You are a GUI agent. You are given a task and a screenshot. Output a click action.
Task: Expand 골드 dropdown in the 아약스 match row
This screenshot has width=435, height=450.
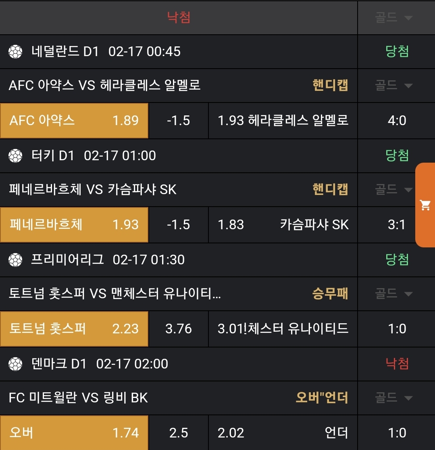coord(394,85)
